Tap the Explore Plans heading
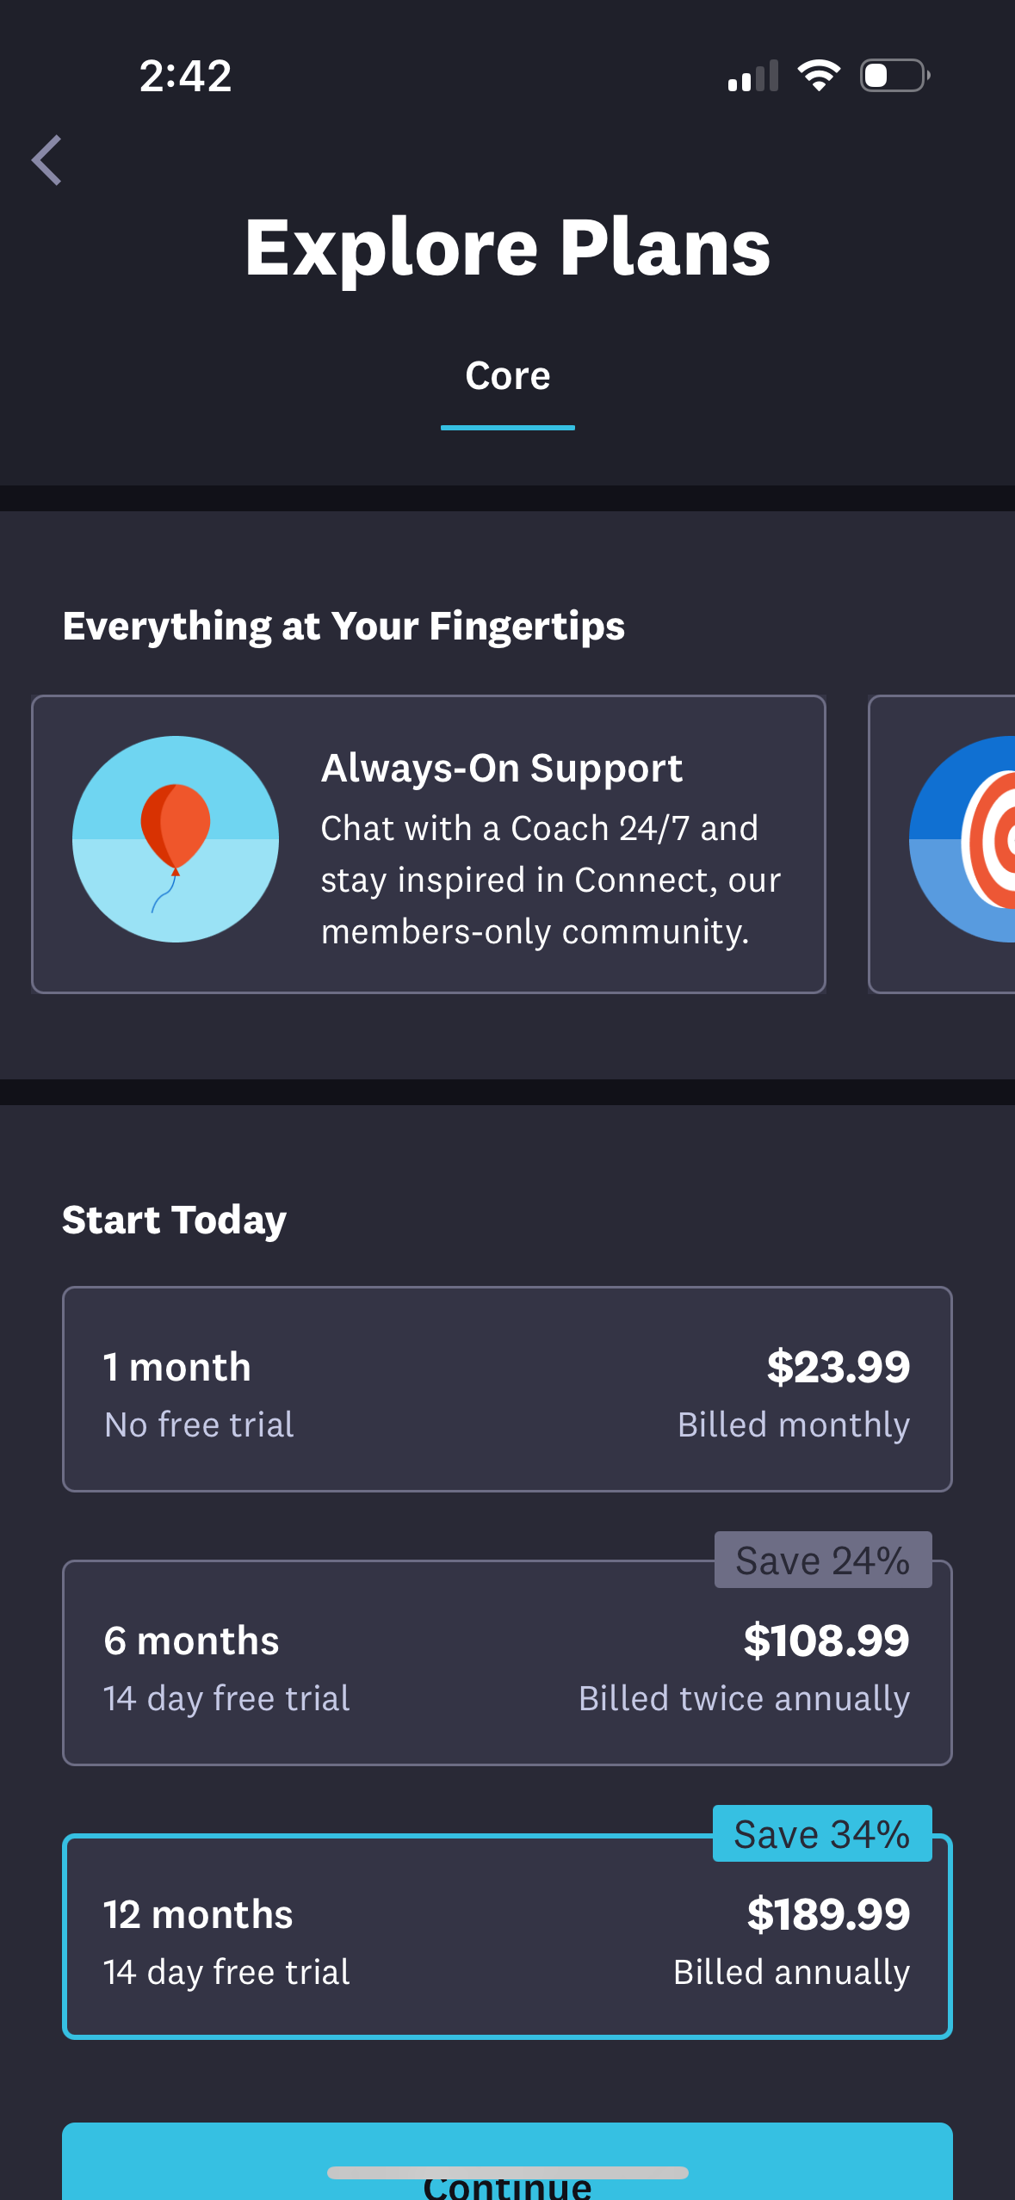Viewport: 1015px width, 2200px height. [507, 248]
